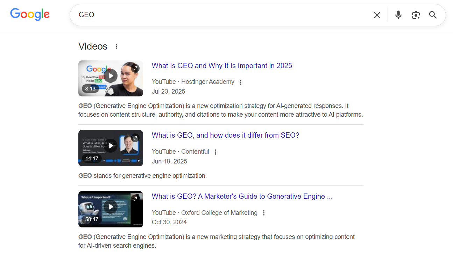Screen dimensions: 453x255
Task: Play the 58:47 Oxford marketing video
Action: point(111,207)
